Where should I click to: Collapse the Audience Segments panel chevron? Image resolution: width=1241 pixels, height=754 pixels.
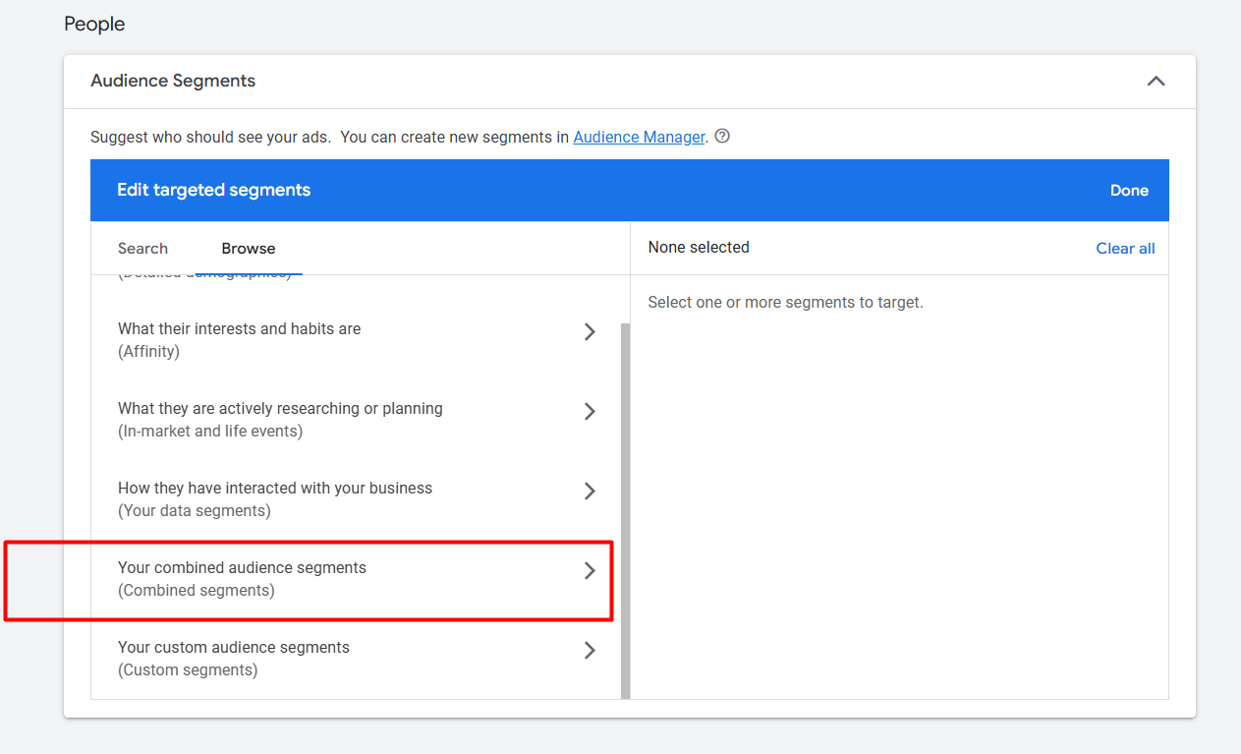pos(1156,82)
